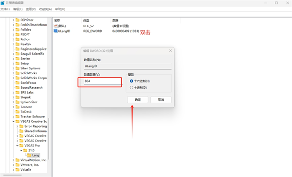
Task: Open the Favorites menu
Action: click(45, 9)
